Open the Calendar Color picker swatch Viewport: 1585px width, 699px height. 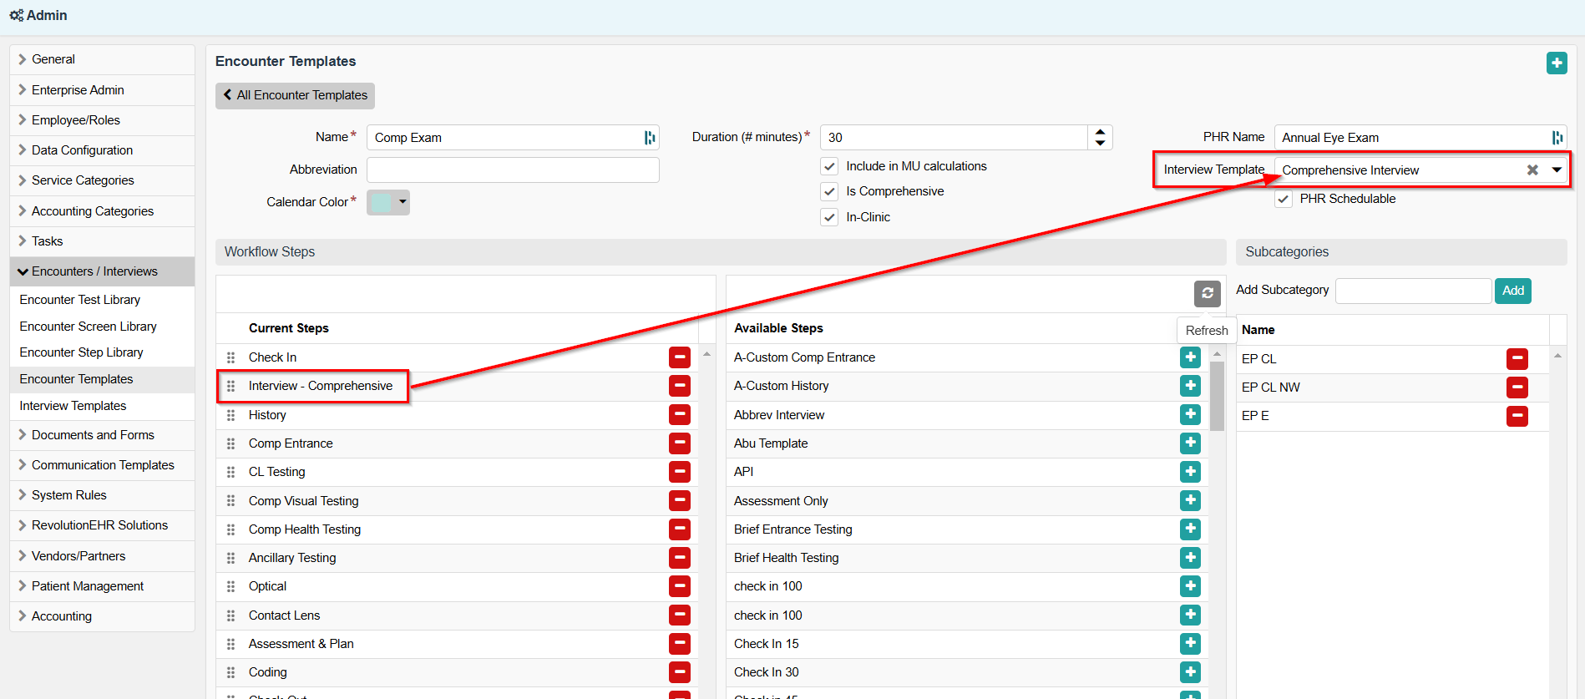387,202
